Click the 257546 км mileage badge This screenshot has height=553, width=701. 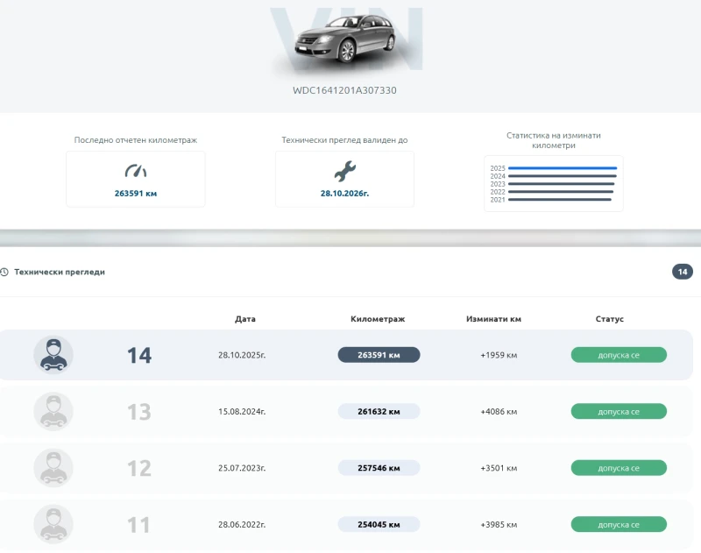point(379,468)
